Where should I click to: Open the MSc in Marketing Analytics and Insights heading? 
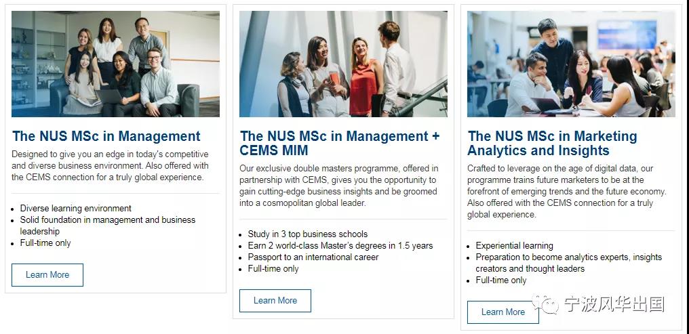[552, 143]
